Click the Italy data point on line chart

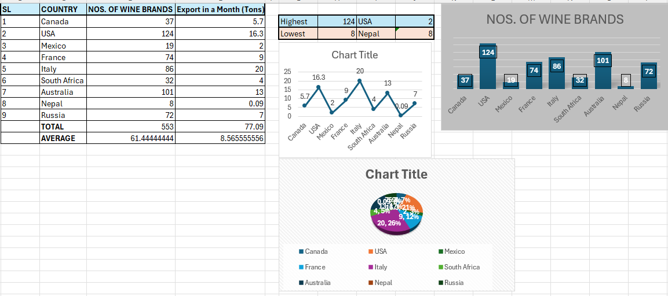click(360, 81)
